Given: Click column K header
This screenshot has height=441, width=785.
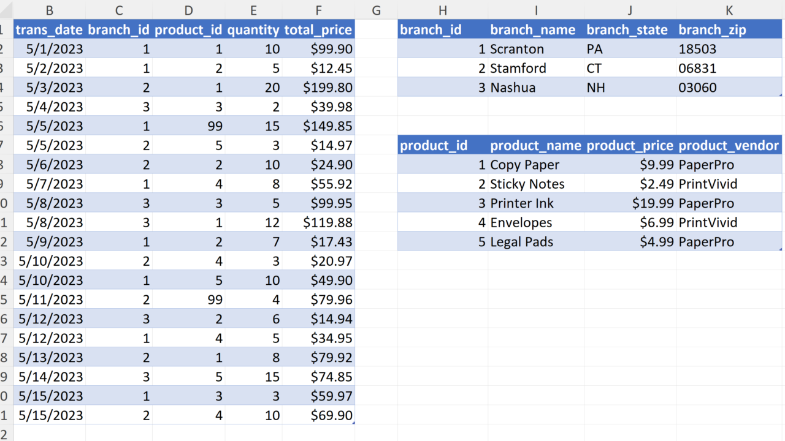Looking at the screenshot, I should tap(729, 10).
